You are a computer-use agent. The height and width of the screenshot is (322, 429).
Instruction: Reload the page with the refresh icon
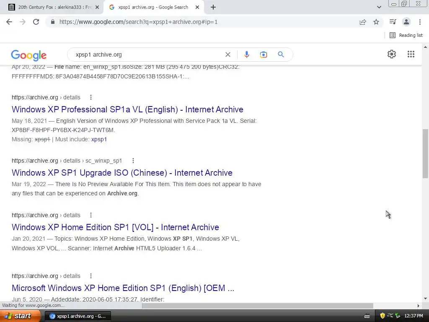click(36, 22)
